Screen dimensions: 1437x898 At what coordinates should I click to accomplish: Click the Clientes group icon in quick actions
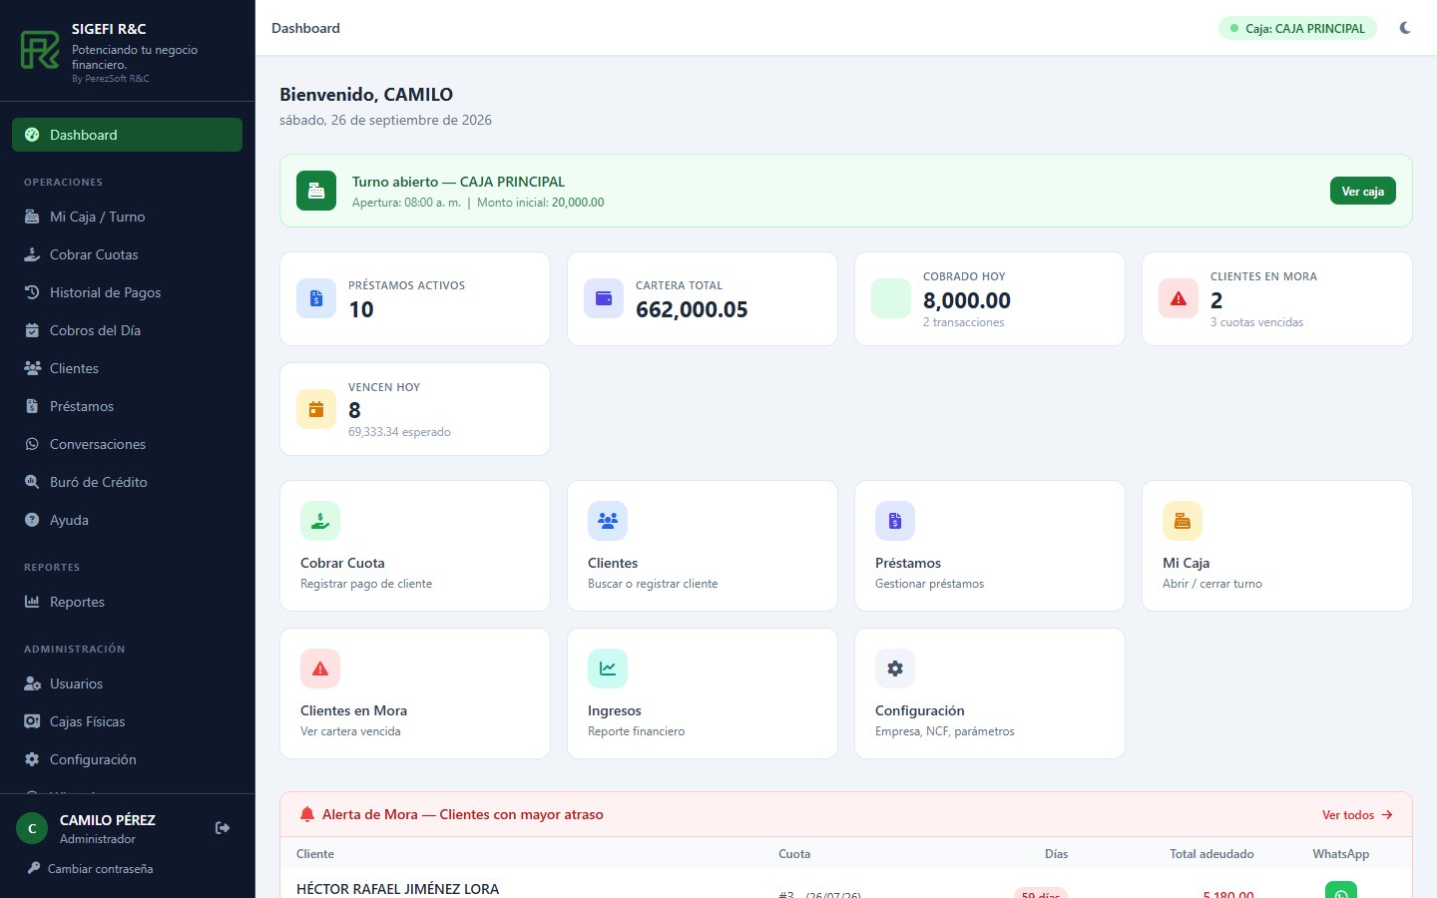tap(608, 521)
